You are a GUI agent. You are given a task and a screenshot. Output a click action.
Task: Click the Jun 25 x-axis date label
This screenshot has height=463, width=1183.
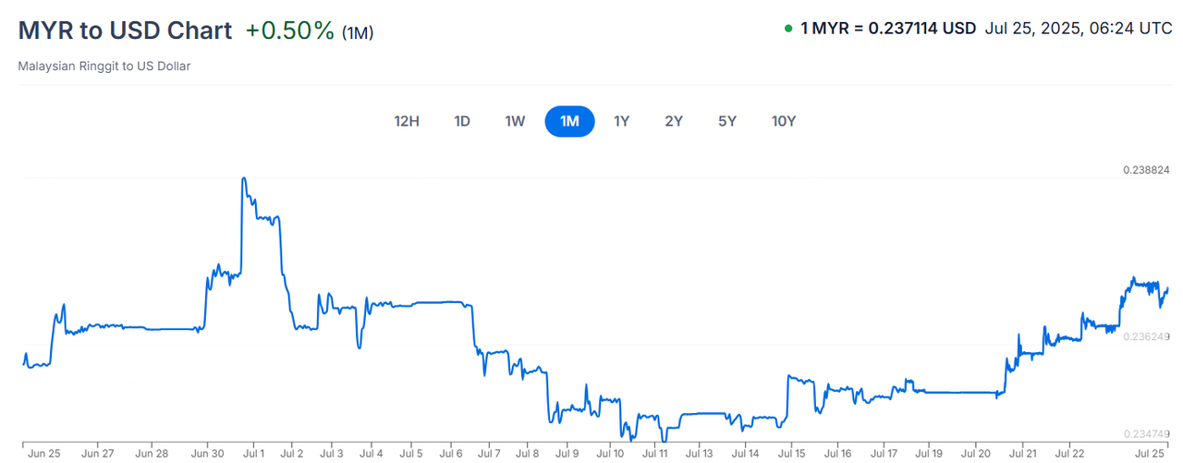pyautogui.click(x=43, y=454)
